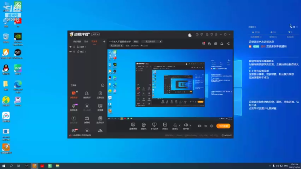Viewport: 301px width, 169px height.
Task: Open the taskbar clock and date
Action: pos(295,166)
